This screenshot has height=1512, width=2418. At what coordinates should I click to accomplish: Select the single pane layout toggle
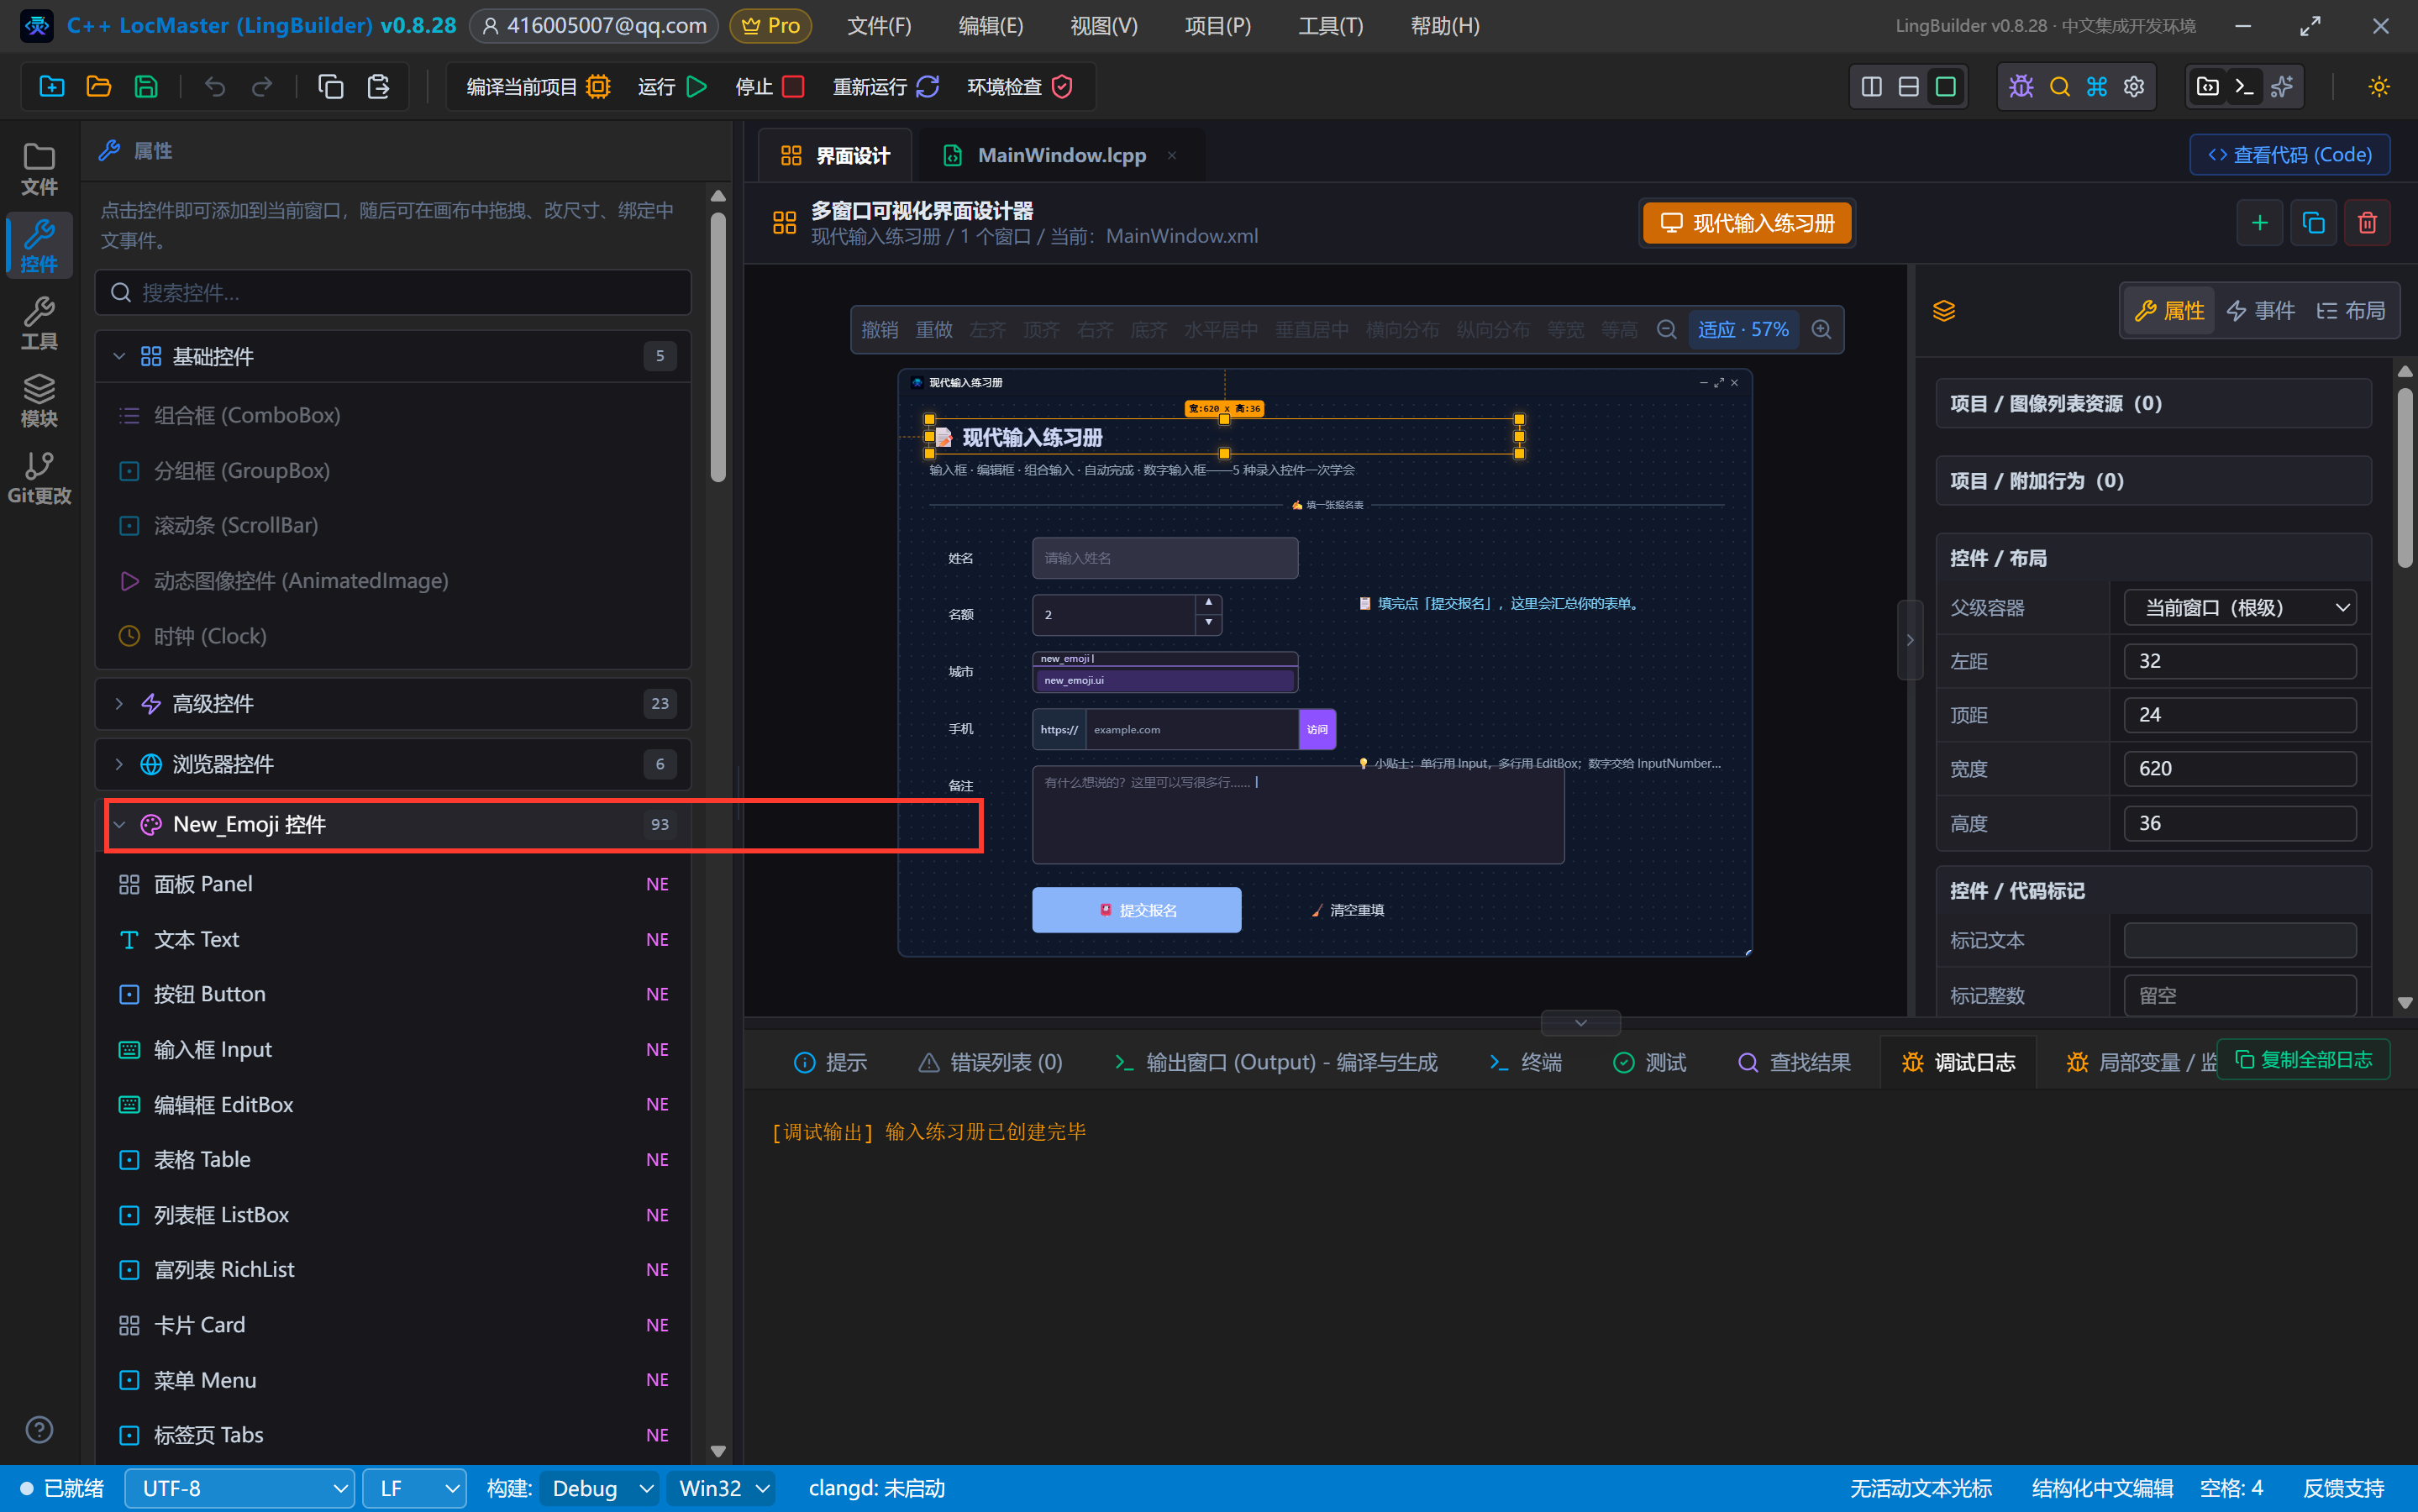coord(1945,87)
